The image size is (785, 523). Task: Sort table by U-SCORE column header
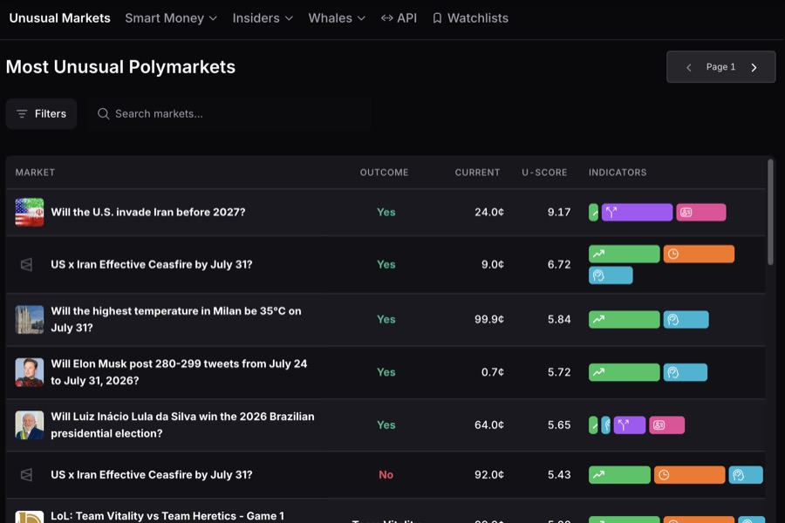point(544,173)
